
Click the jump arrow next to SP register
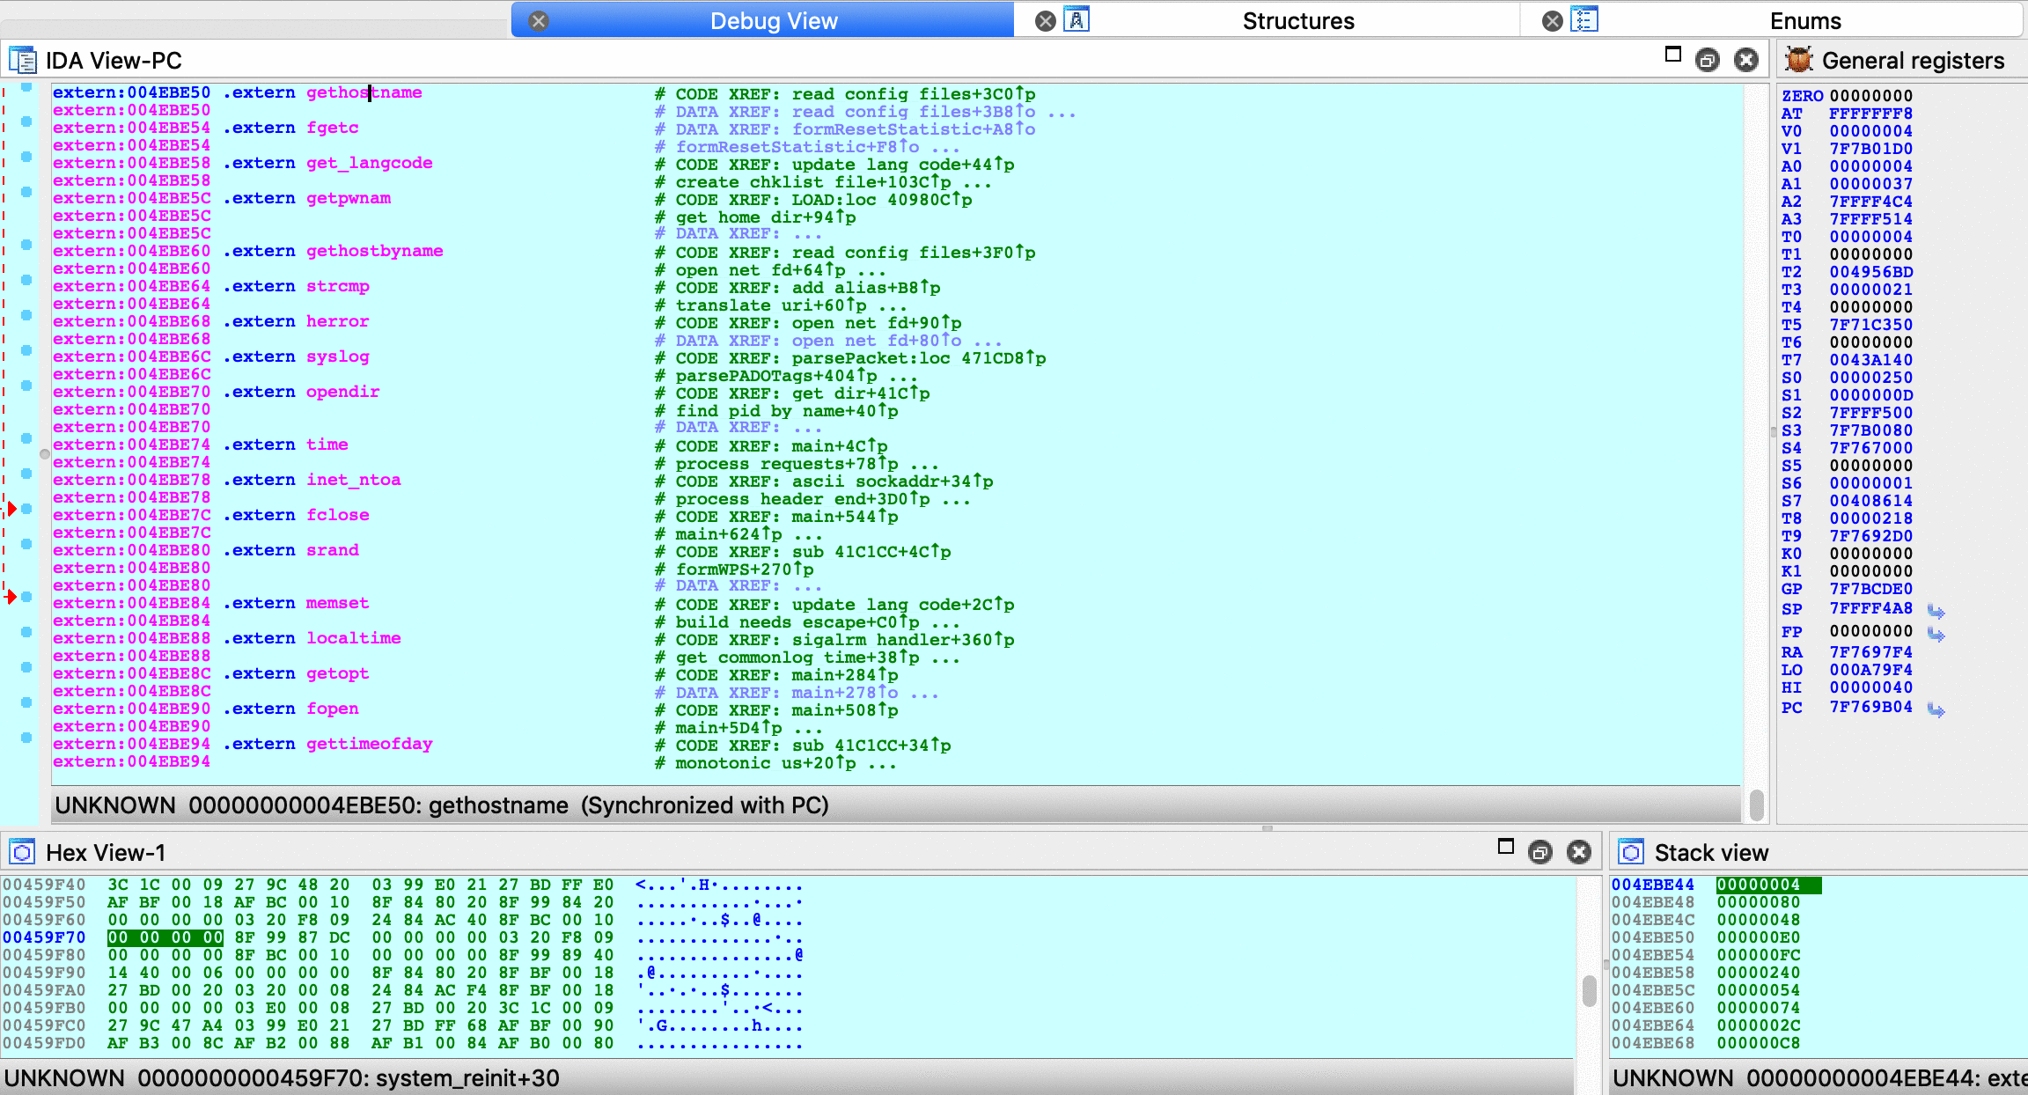click(1936, 610)
